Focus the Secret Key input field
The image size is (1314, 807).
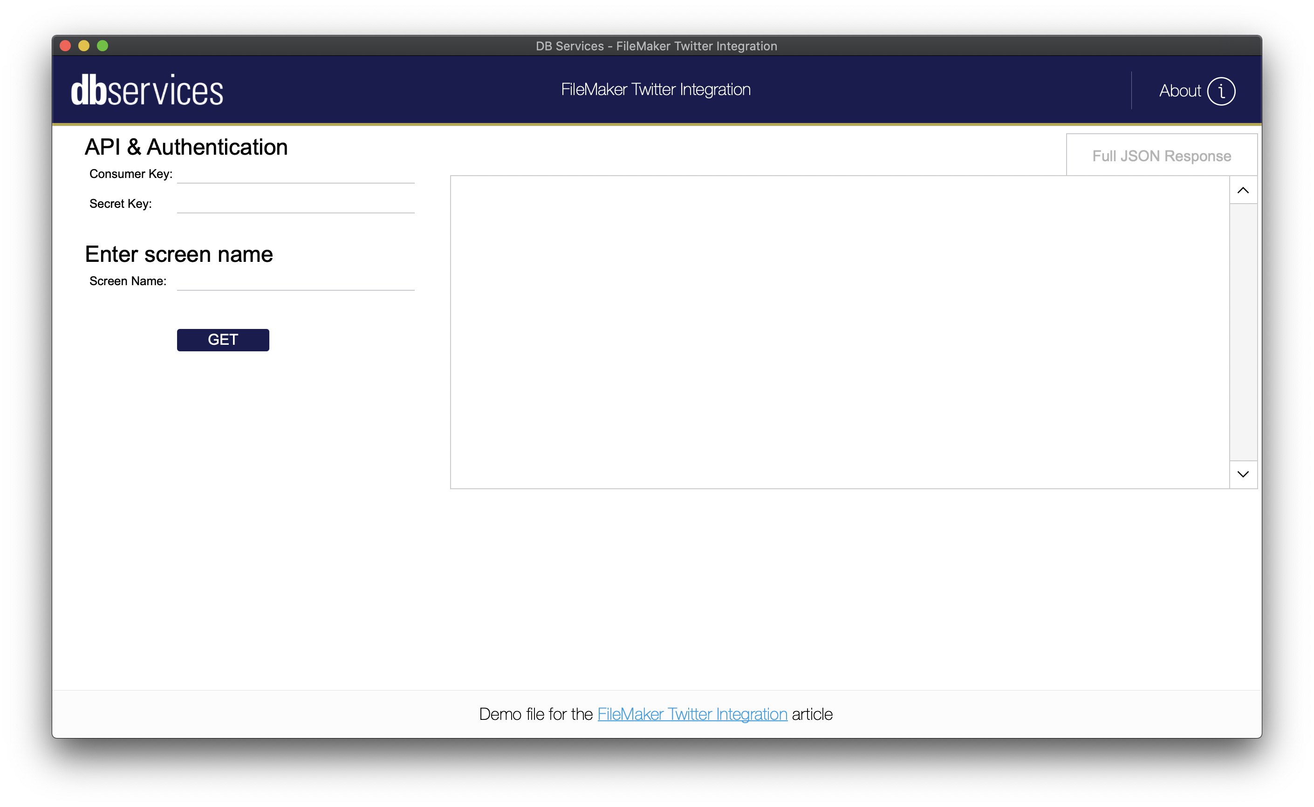point(296,204)
